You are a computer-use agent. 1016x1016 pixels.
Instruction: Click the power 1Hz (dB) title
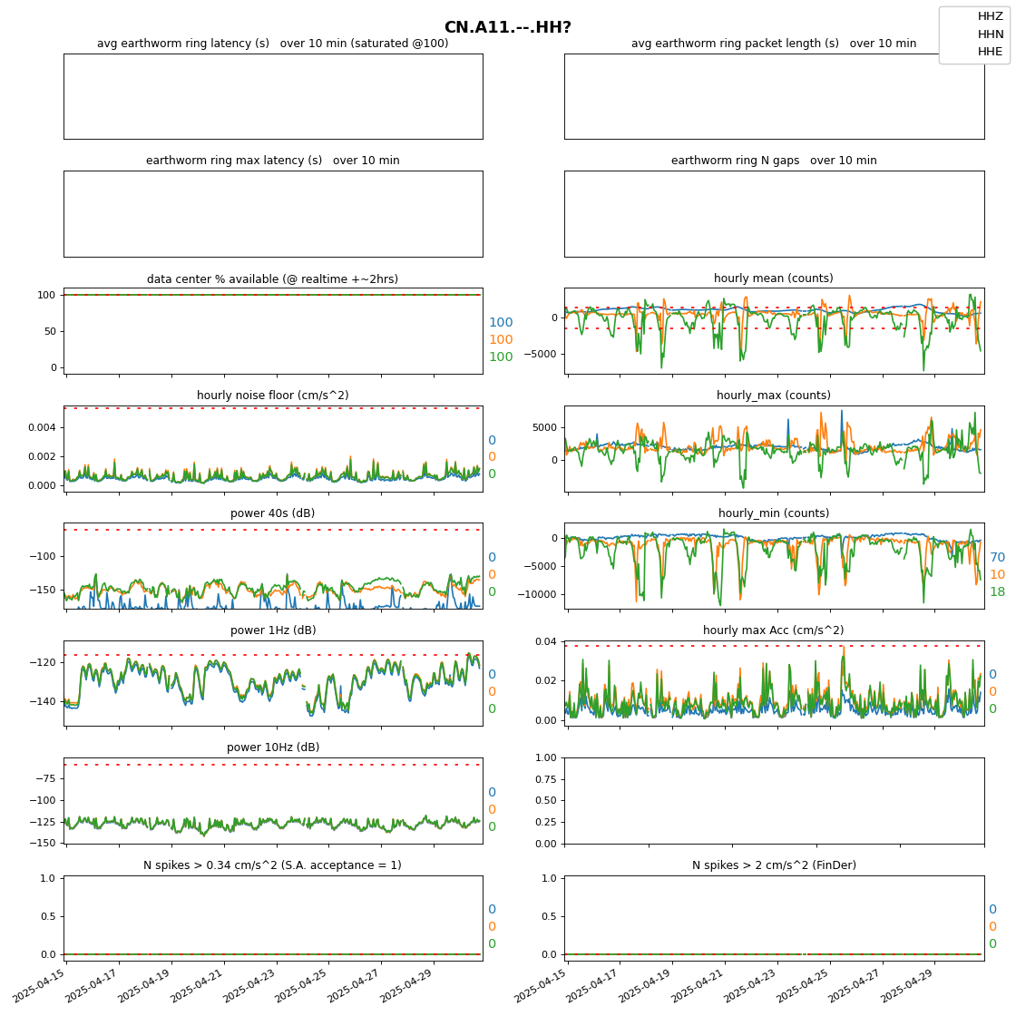tap(273, 630)
